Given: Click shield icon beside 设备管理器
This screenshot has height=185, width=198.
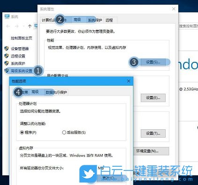Looking at the screenshot, I should [7, 49].
